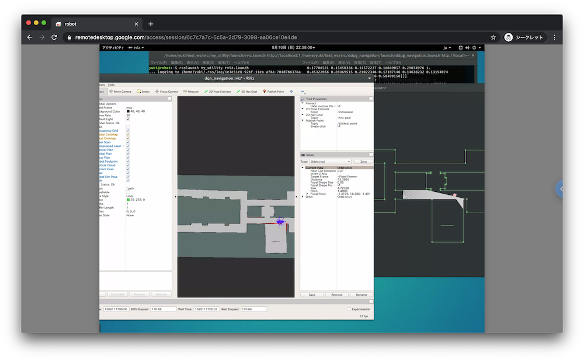Viewport: 584px width, 361px height.
Task: Open the view Type dropdown (Orbit)
Action: click(x=330, y=162)
